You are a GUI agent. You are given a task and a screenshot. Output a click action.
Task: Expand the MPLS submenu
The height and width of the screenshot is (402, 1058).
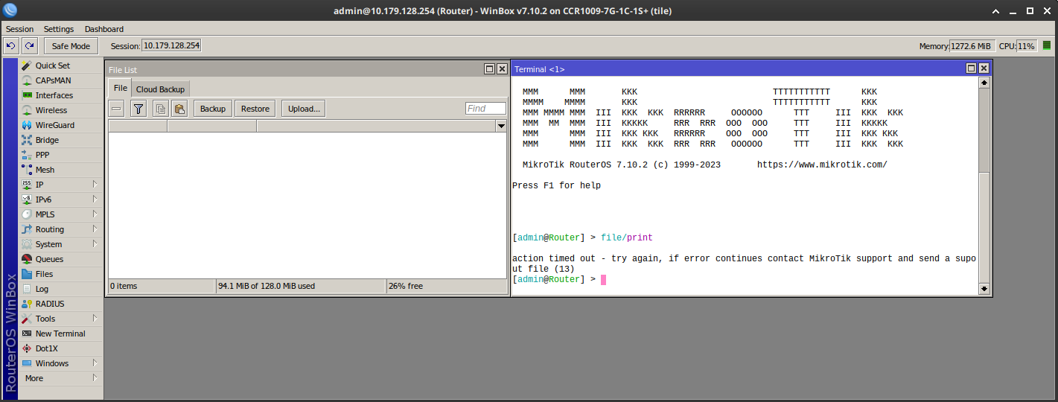(x=95, y=214)
